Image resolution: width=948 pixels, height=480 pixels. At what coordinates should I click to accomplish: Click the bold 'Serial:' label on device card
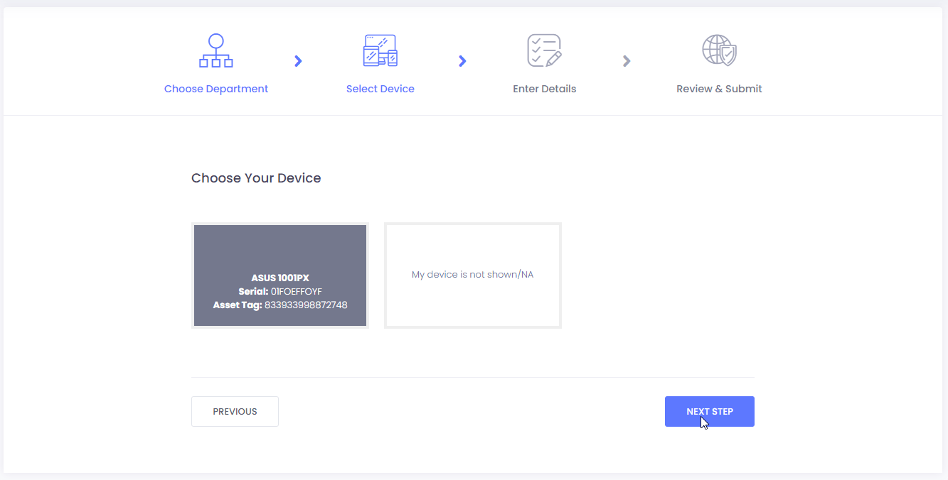(253, 292)
